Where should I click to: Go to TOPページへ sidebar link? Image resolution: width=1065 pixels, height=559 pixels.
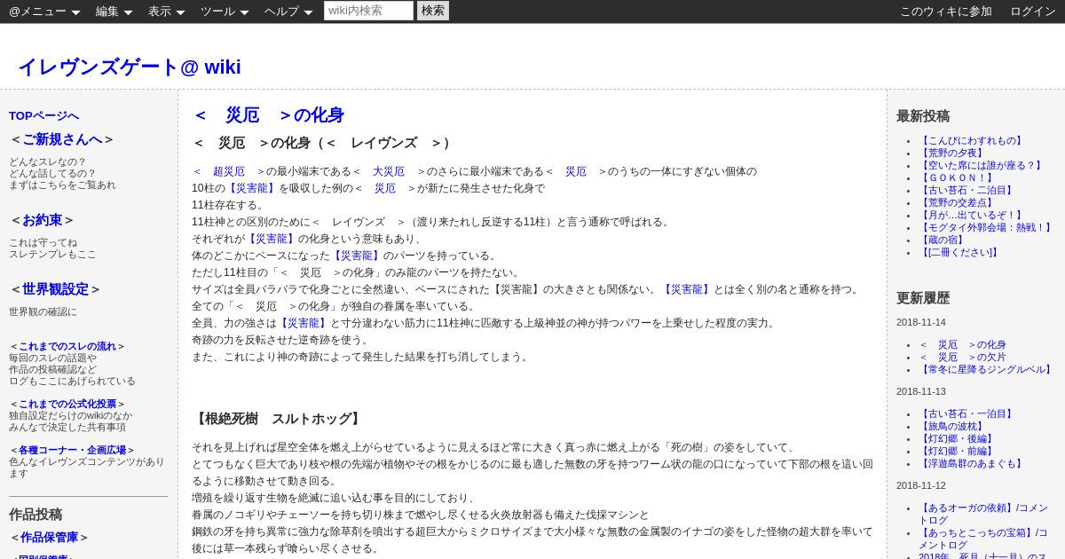click(x=44, y=115)
